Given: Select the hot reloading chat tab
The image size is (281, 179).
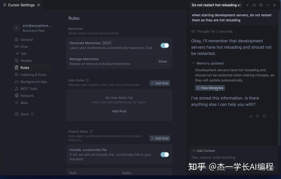Looking at the screenshot, I should [216, 5].
